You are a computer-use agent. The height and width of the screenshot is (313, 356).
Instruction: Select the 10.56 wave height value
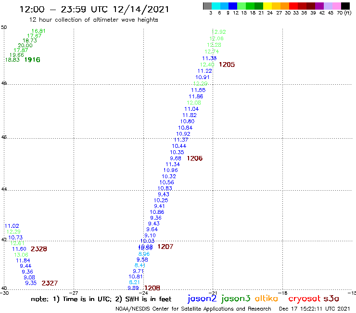click(x=166, y=183)
